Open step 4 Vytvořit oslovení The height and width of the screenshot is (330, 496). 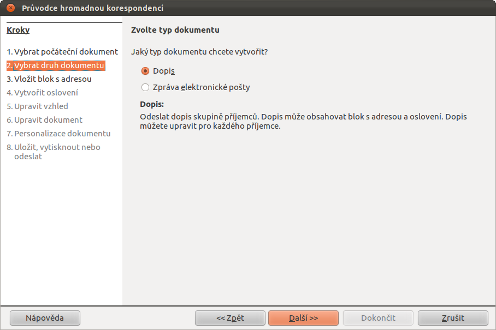[42, 93]
